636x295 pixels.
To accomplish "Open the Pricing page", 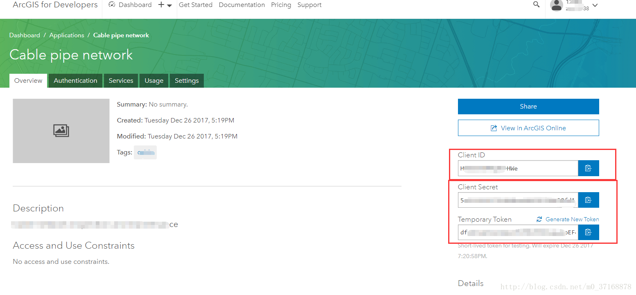I will click(x=281, y=5).
